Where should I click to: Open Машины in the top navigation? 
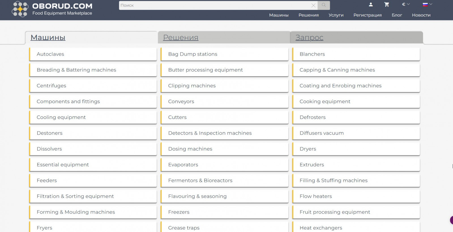point(279,15)
